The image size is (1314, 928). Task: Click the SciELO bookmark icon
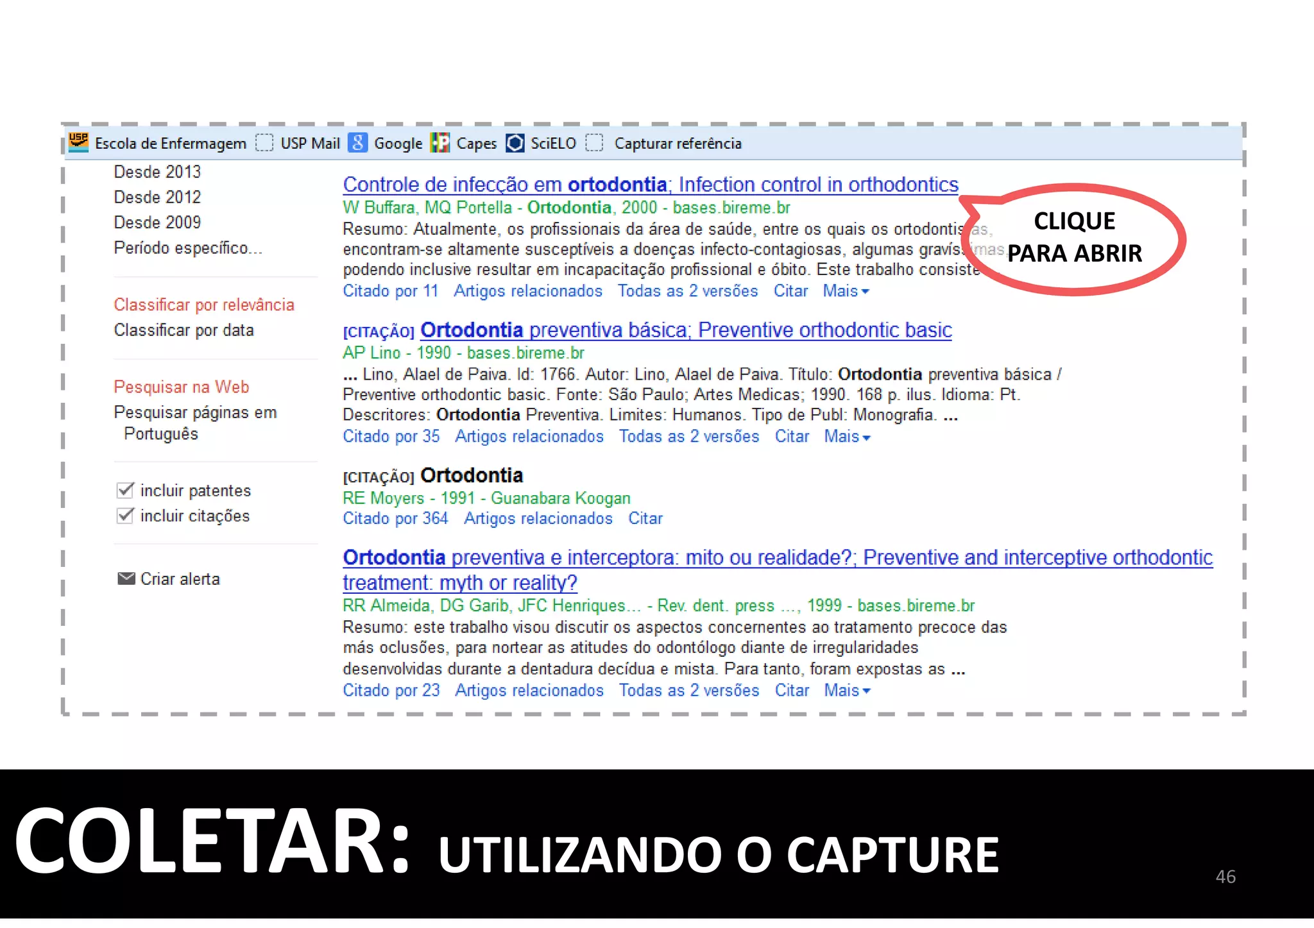click(x=515, y=142)
